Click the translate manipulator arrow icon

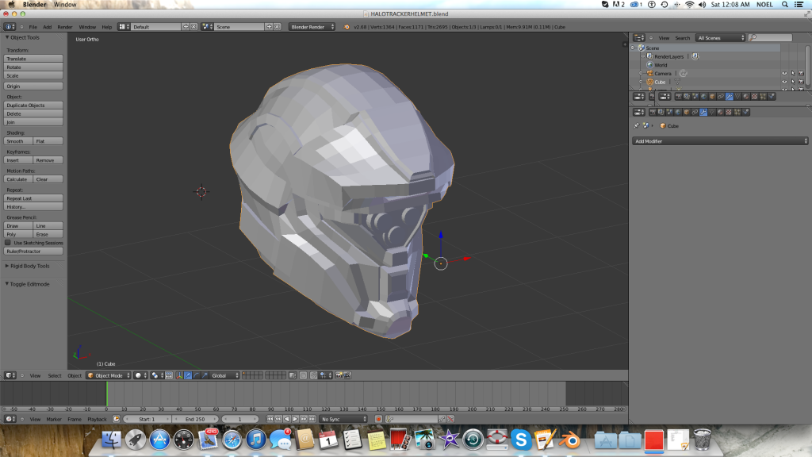pyautogui.click(x=189, y=375)
